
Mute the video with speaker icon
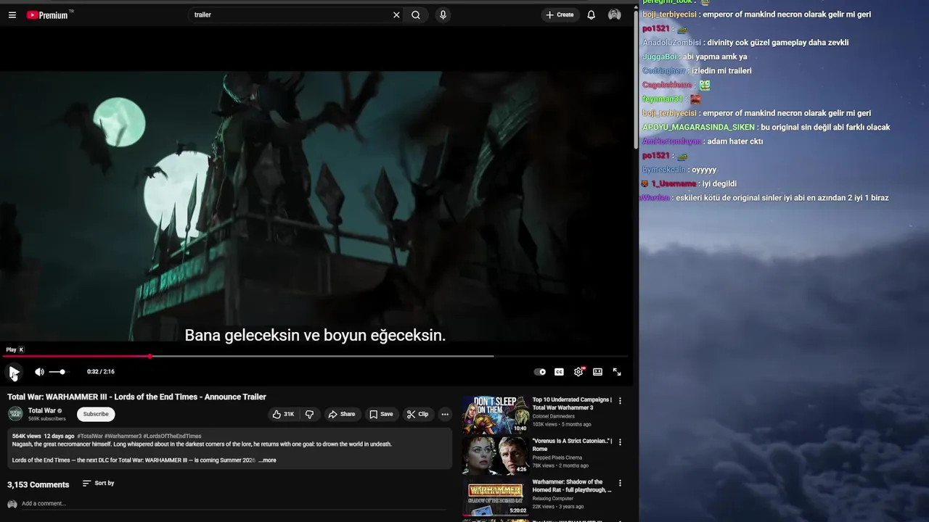(39, 372)
